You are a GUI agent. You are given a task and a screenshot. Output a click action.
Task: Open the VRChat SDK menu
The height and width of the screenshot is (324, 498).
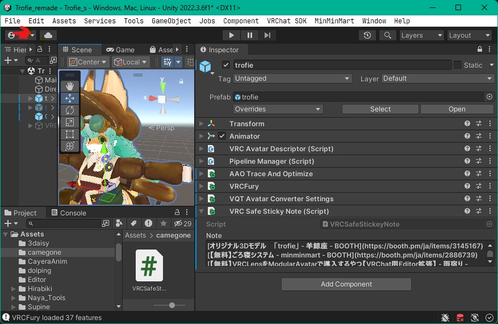(286, 21)
